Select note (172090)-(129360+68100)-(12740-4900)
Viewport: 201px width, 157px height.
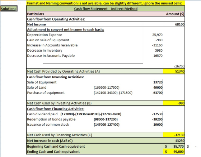point(91,114)
